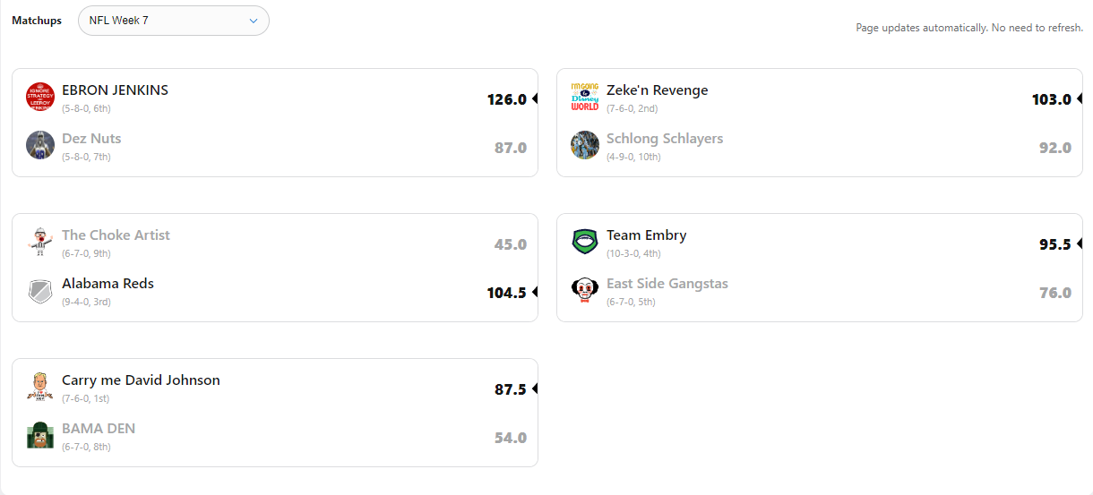Click The Choke Artist referee avatar
Screen dimensions: 1093x495
coord(40,242)
